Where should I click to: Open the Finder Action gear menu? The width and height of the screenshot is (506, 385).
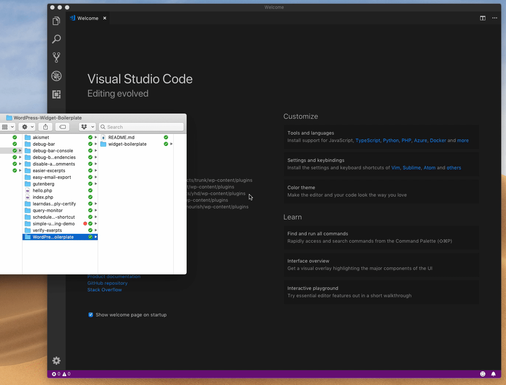(28, 127)
